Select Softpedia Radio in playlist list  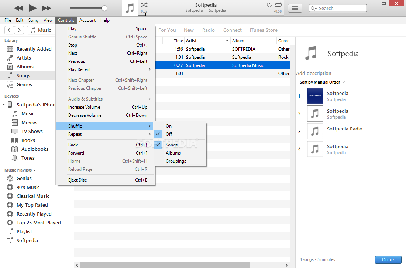351,131
